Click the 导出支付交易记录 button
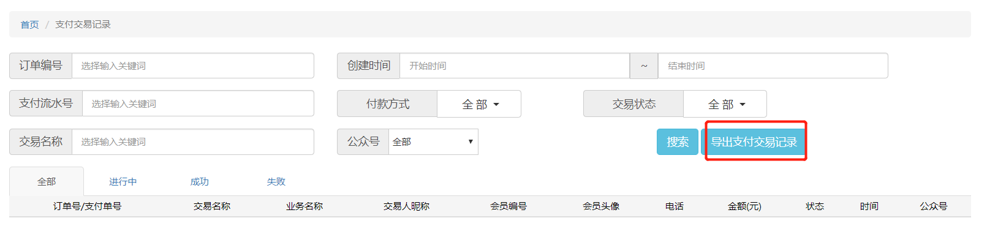This screenshot has height=245, width=987. click(x=754, y=141)
